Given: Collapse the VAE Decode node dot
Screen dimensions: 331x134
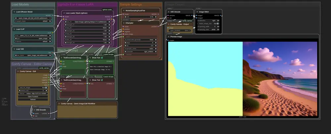Looking at the screenshot, I should [169, 12].
